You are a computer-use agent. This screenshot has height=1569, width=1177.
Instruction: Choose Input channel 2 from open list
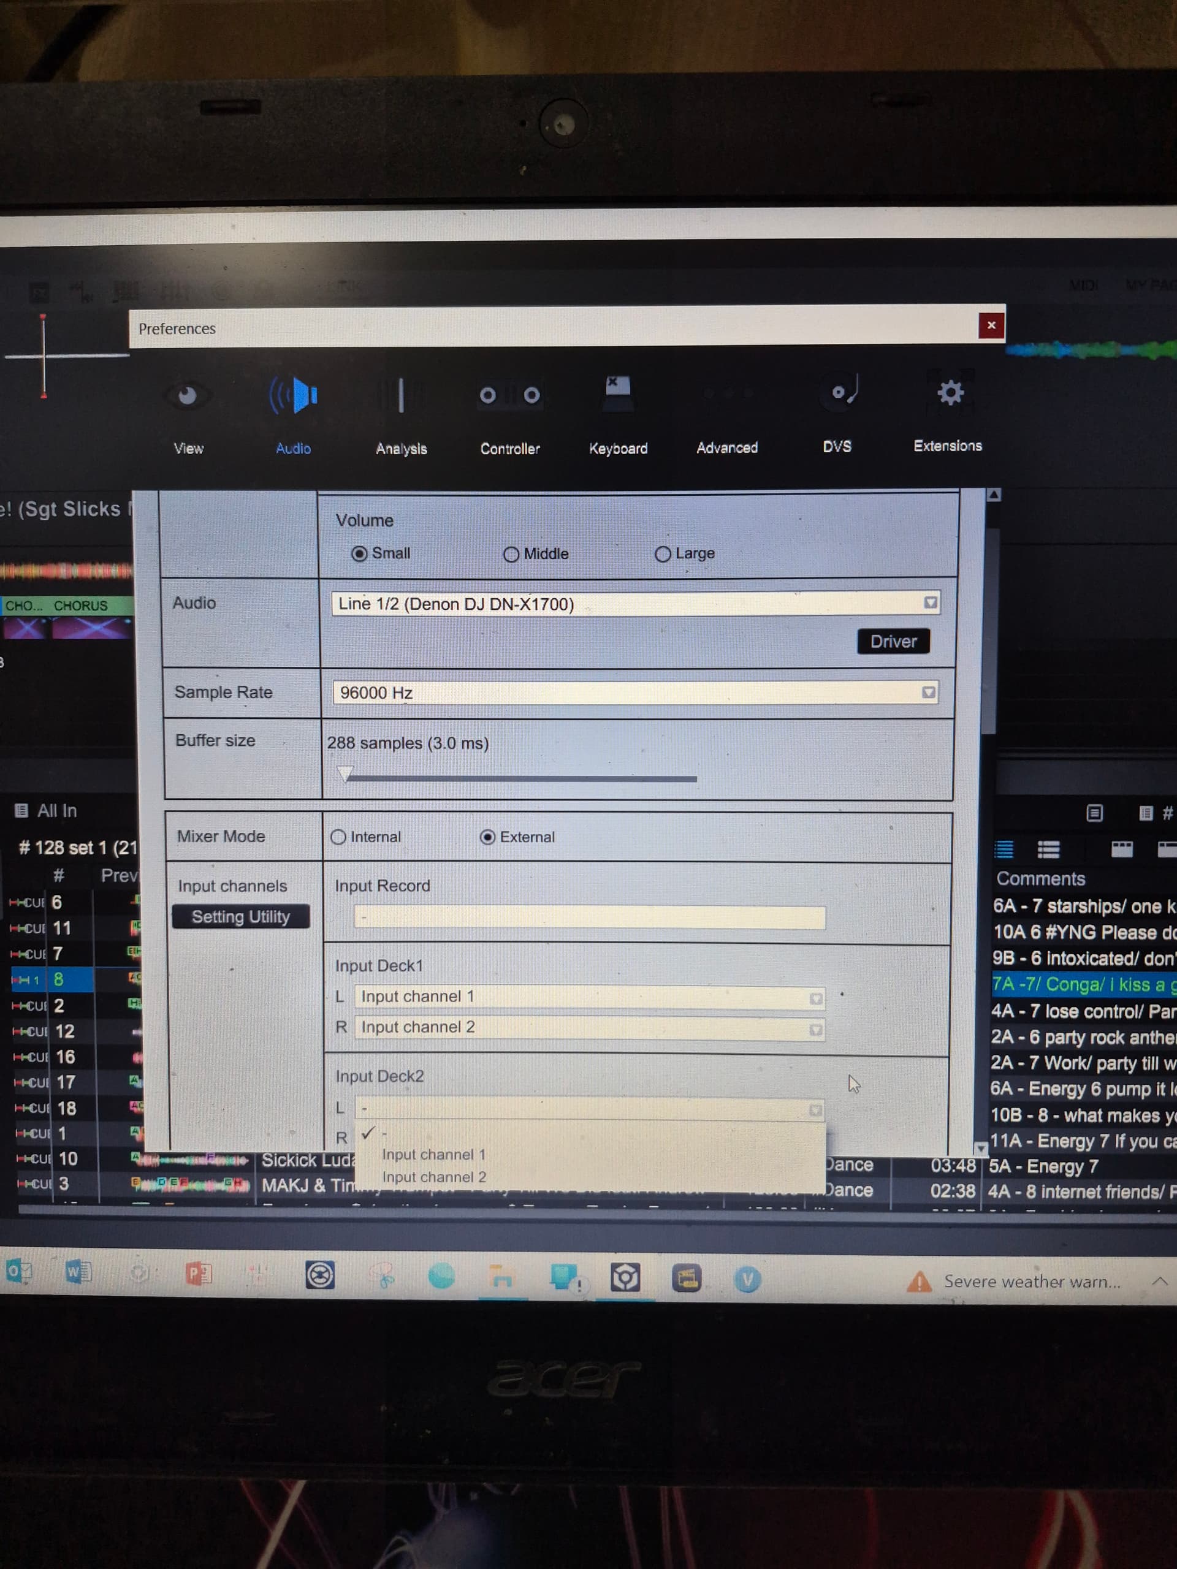tap(433, 1177)
